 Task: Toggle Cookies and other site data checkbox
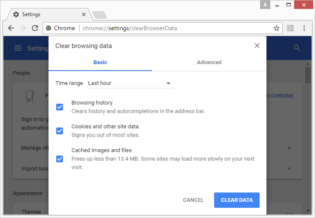(x=60, y=131)
